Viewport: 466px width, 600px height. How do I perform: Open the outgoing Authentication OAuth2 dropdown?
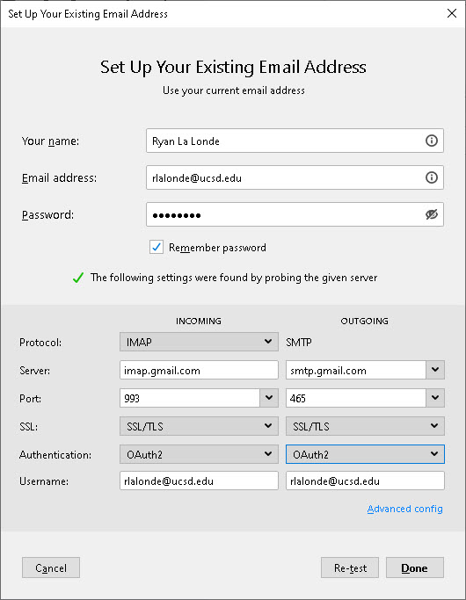click(x=365, y=454)
